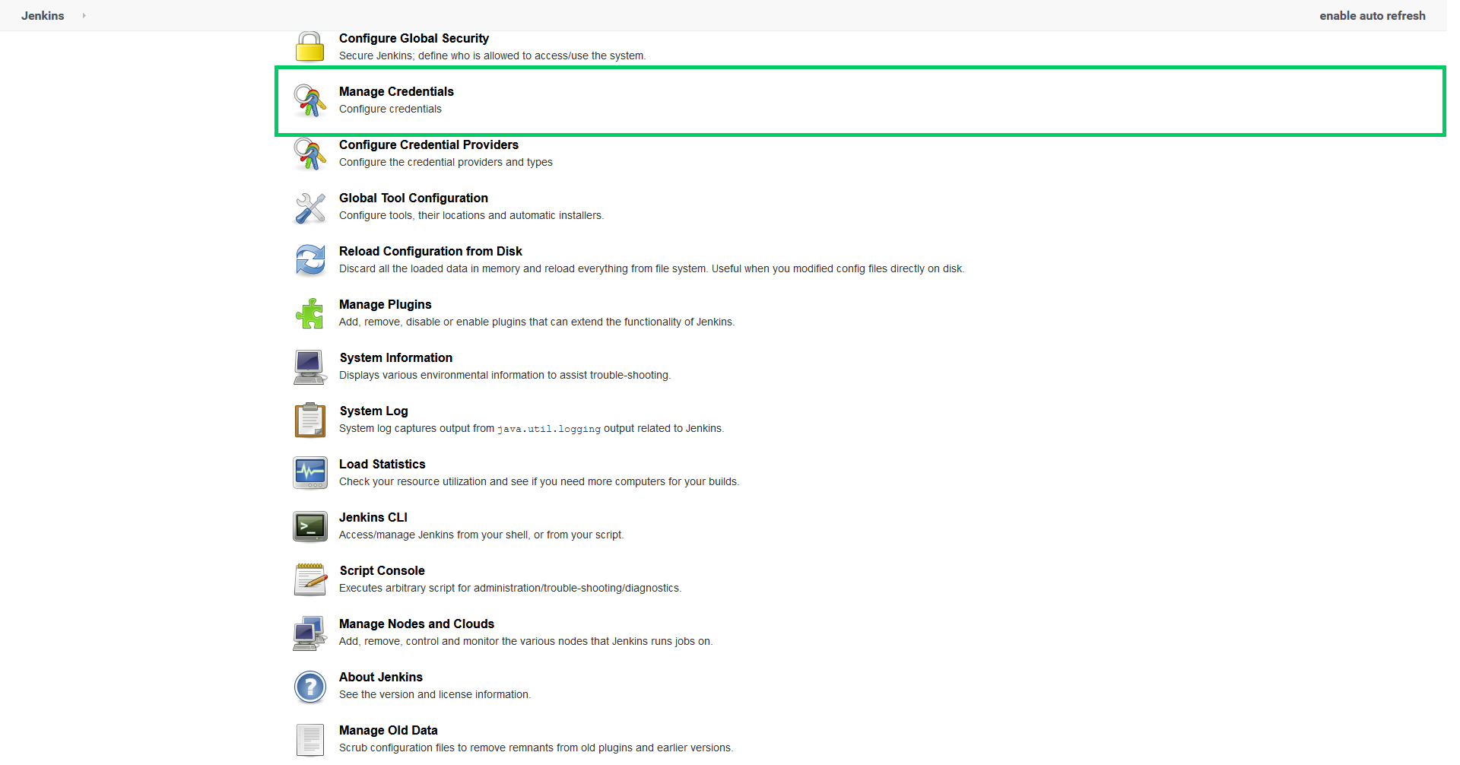Click 'Configure the credential providers and types' text

click(446, 162)
